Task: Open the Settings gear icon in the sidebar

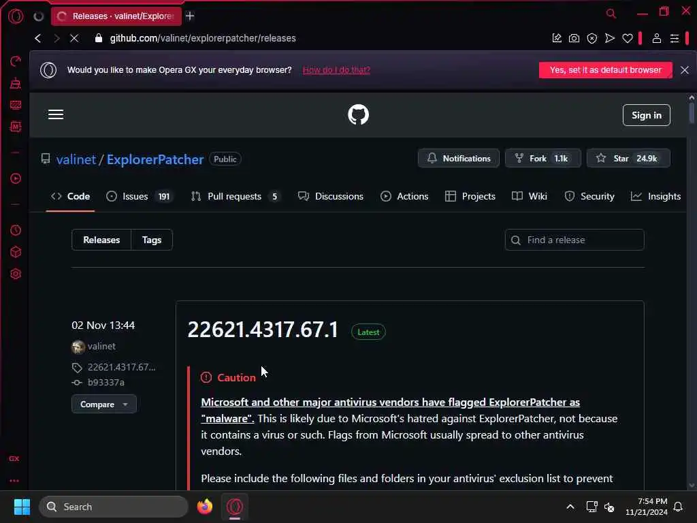Action: click(16, 274)
